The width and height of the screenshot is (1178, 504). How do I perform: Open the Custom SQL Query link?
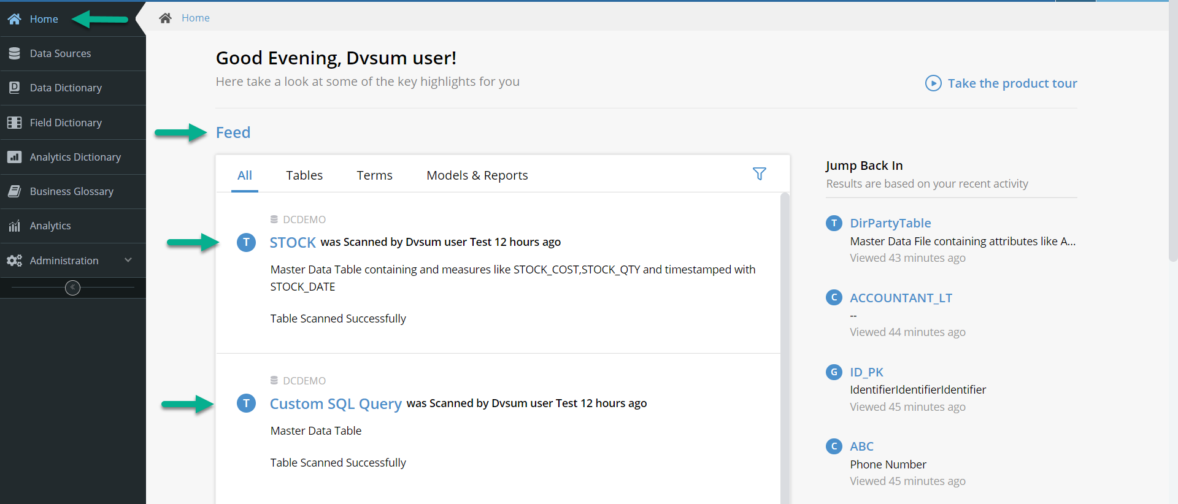tap(336, 403)
